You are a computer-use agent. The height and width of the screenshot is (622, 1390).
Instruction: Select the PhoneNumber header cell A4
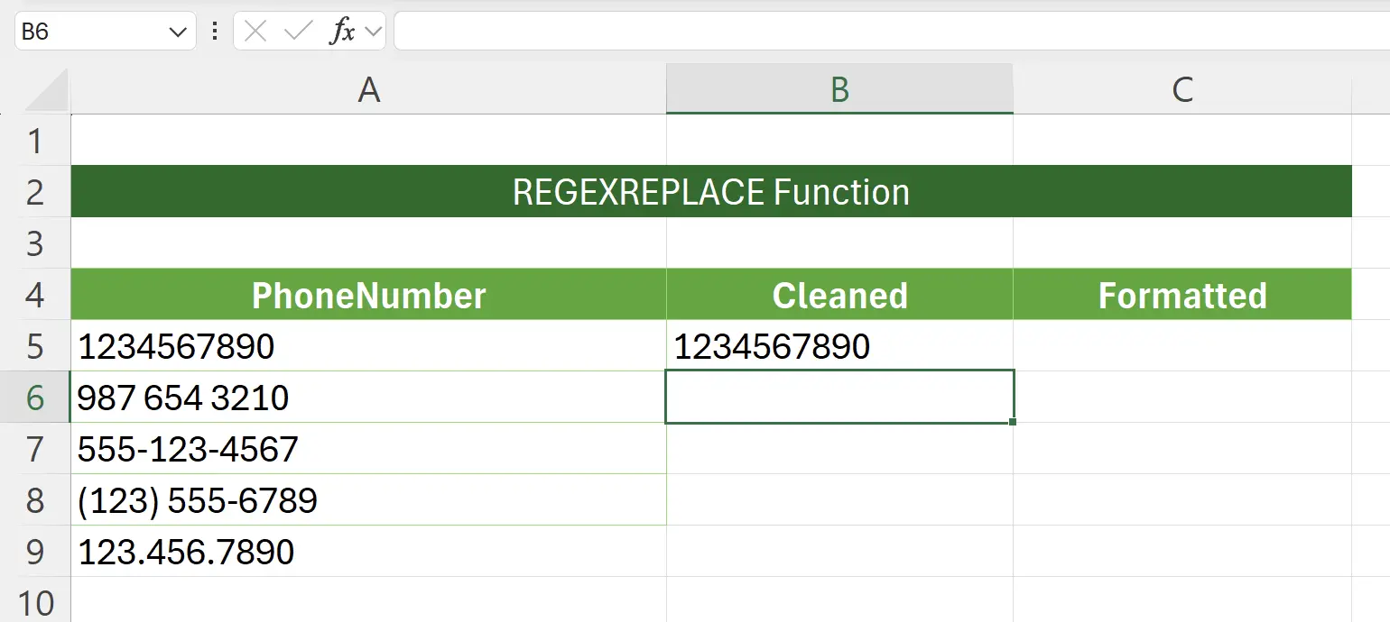367,295
